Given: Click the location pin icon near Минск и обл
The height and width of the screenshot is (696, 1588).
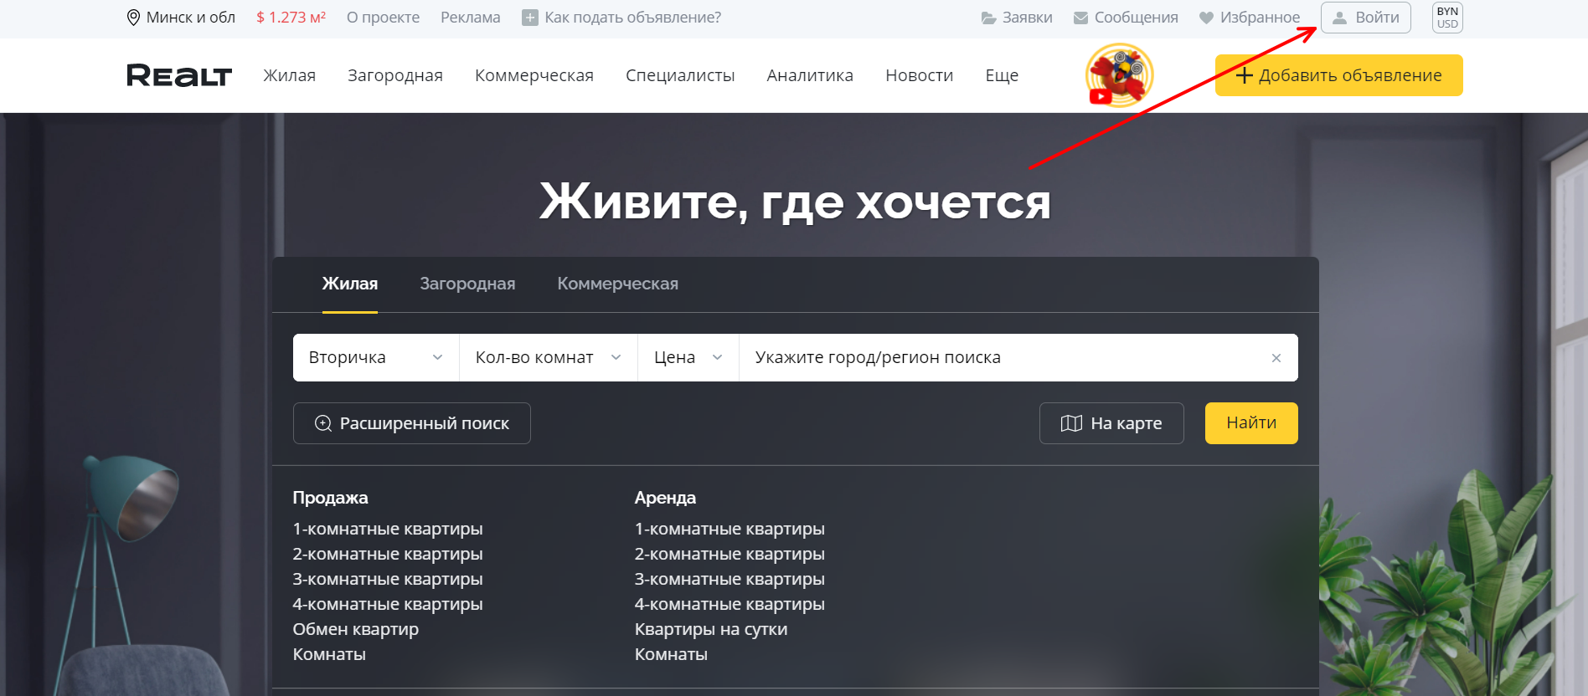Looking at the screenshot, I should point(133,18).
